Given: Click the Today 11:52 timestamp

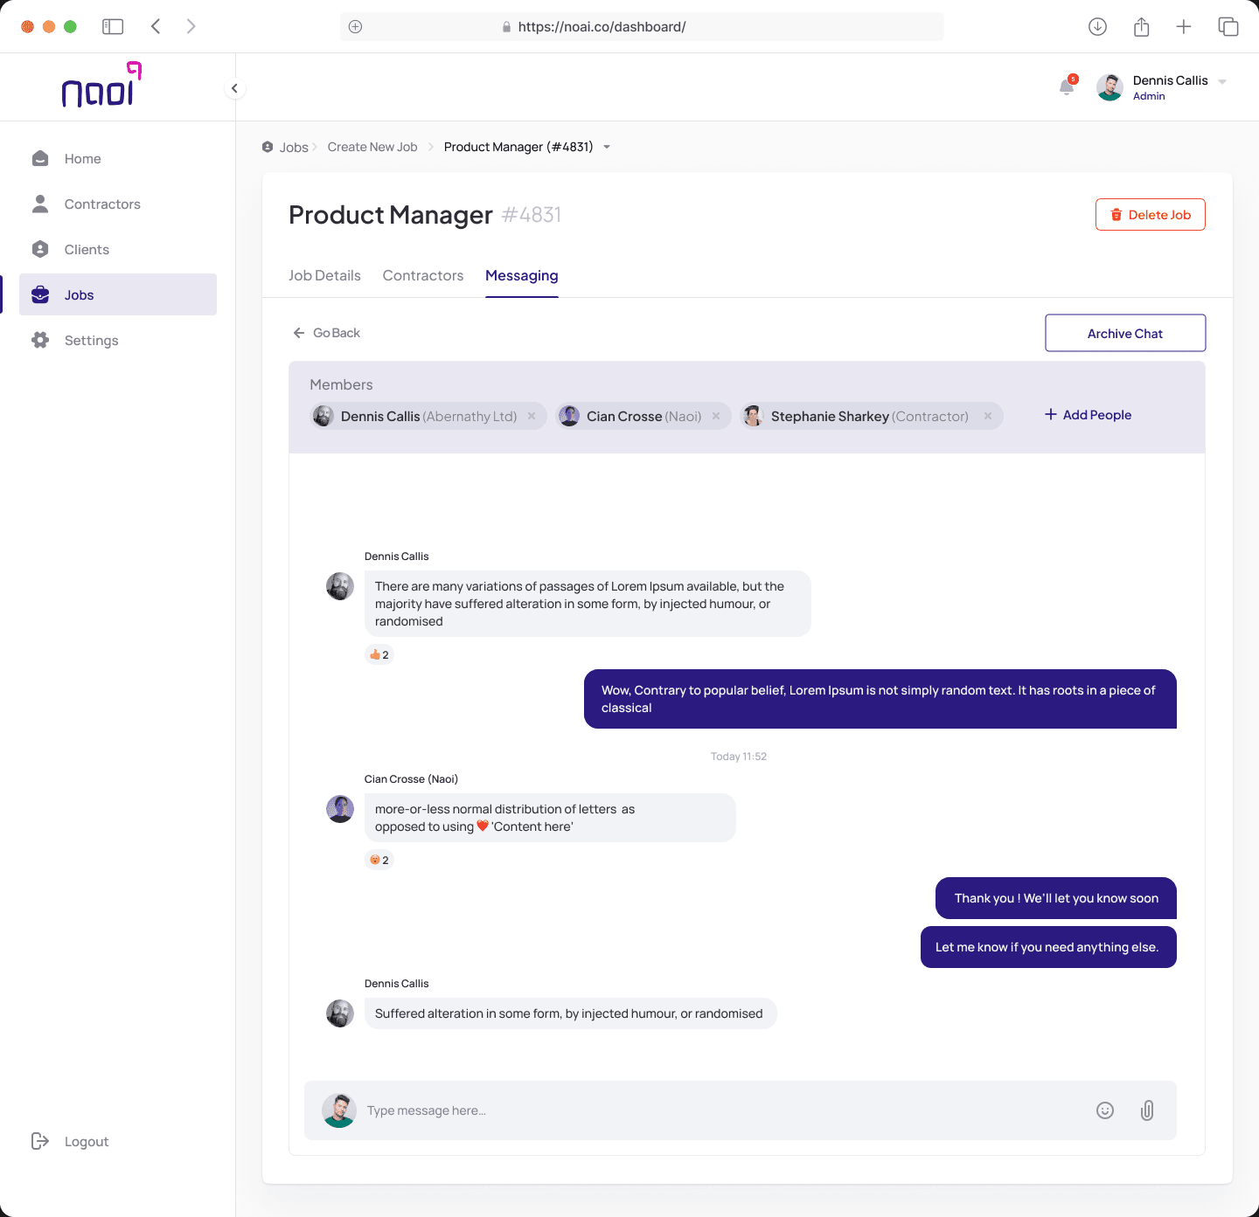Looking at the screenshot, I should [x=739, y=757].
